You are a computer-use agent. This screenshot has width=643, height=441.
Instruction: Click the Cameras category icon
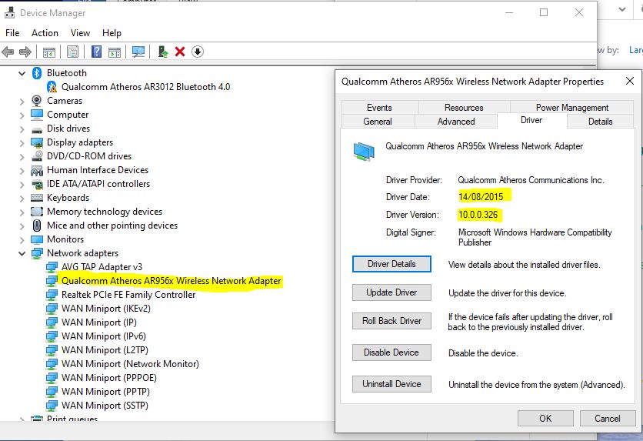(37, 101)
